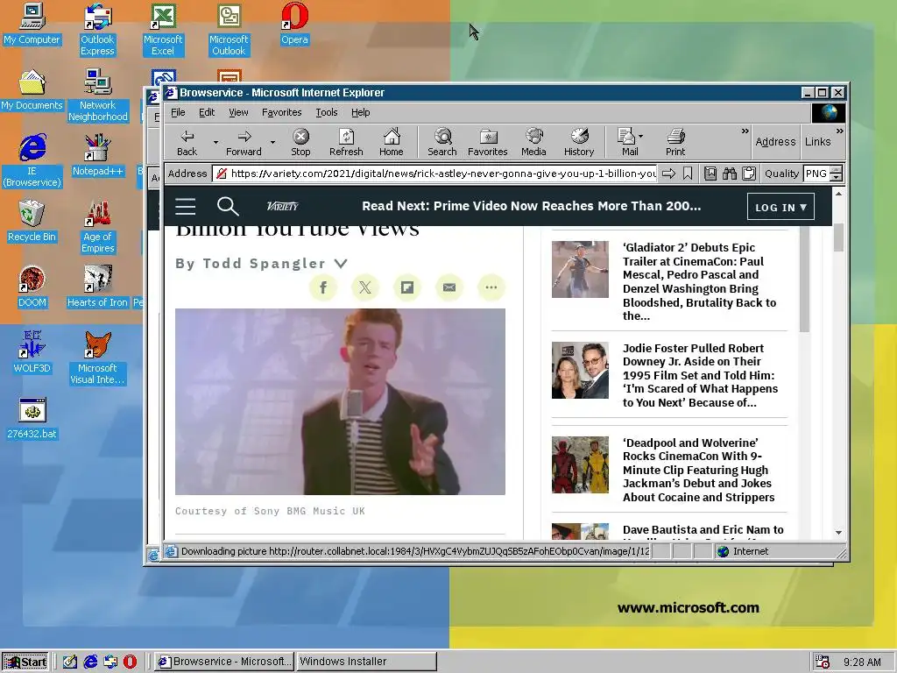The image size is (897, 673).
Task: Decrease the Quality spinner value
Action: click(x=837, y=177)
